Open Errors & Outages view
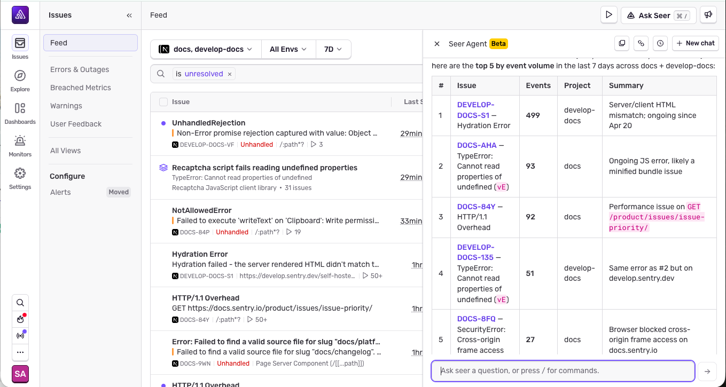The width and height of the screenshot is (726, 387). (x=80, y=69)
